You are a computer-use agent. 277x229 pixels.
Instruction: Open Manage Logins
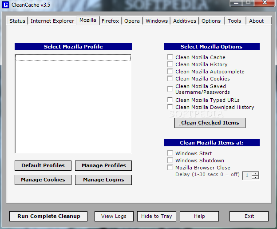[x=103, y=180]
